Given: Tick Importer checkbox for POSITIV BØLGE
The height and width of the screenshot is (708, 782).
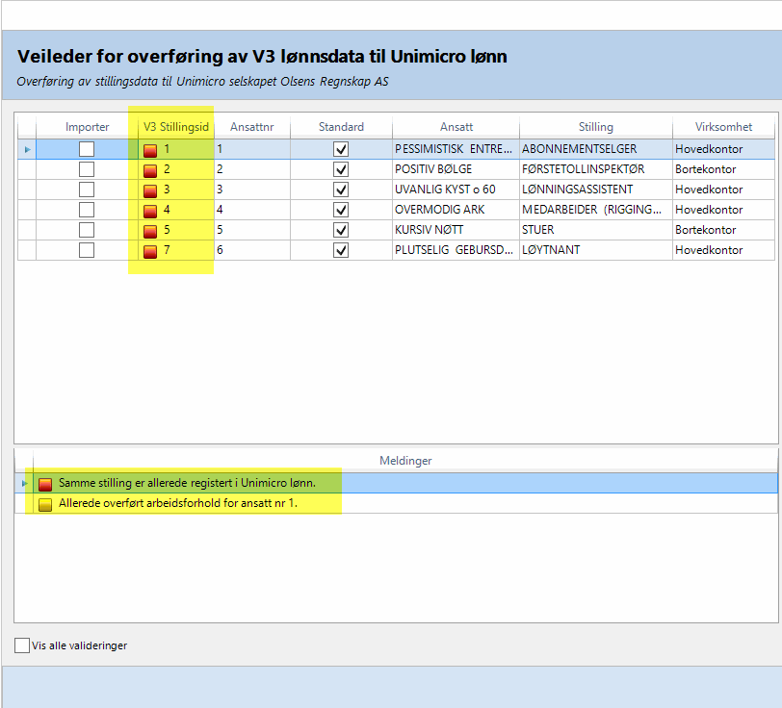Looking at the screenshot, I should (87, 169).
